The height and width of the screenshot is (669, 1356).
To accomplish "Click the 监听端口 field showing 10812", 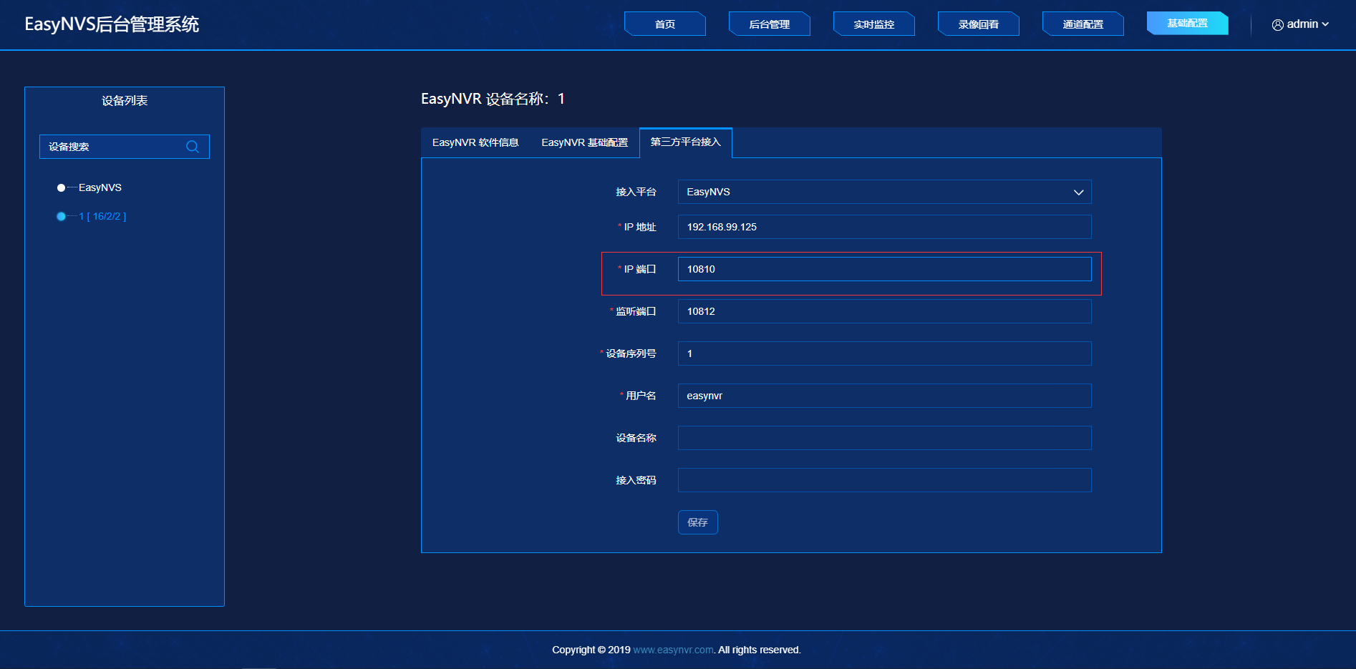I will 884,311.
